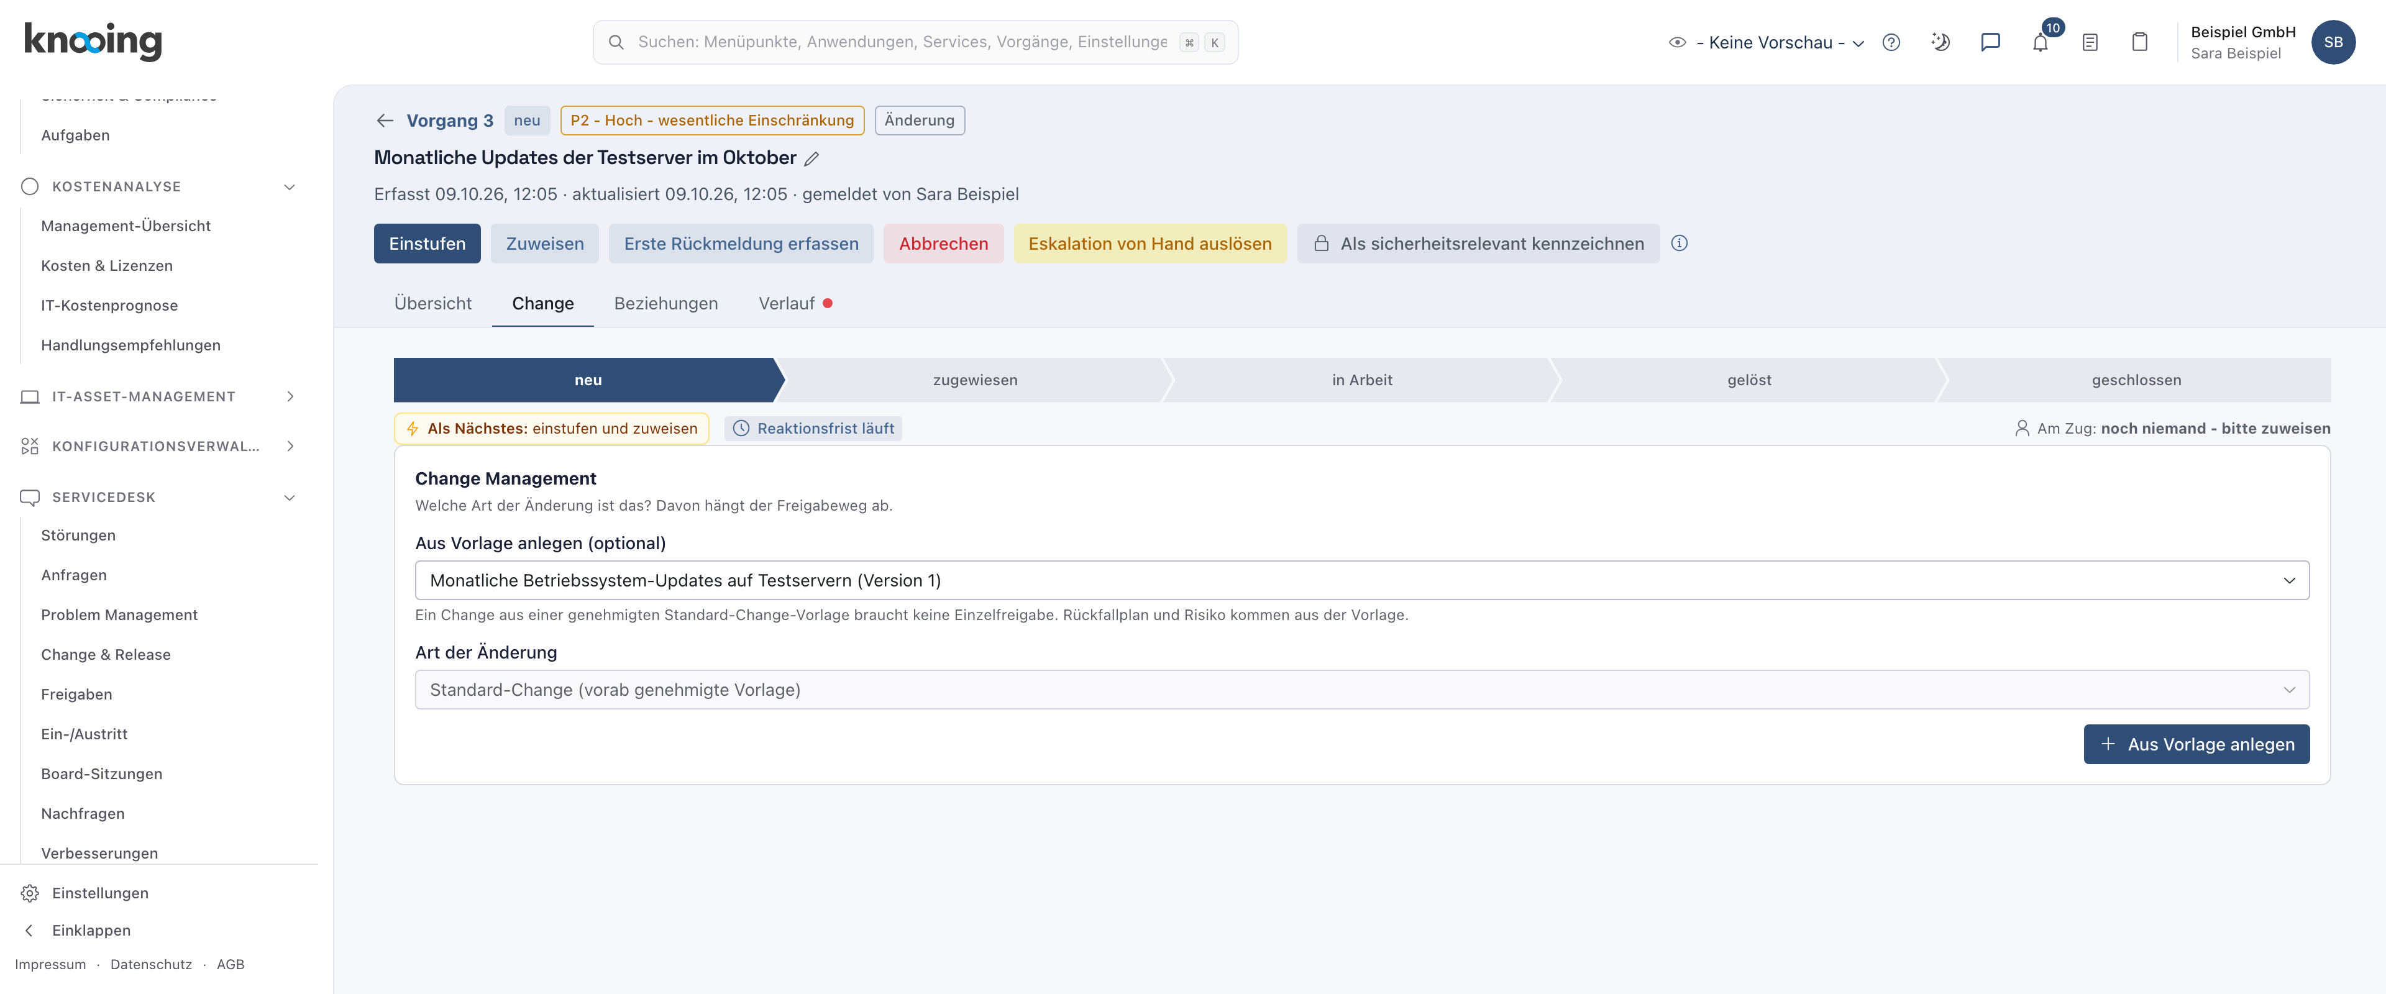Select the 'zugewiesen' progress step
Viewport: 2386px width, 994px height.
[974, 381]
